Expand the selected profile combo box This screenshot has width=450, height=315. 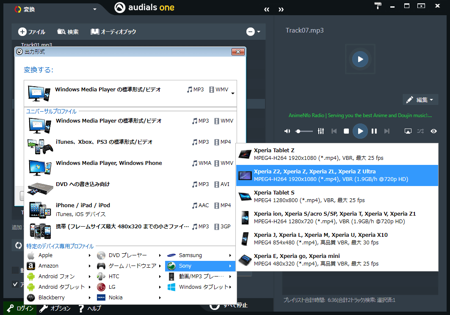point(130,93)
